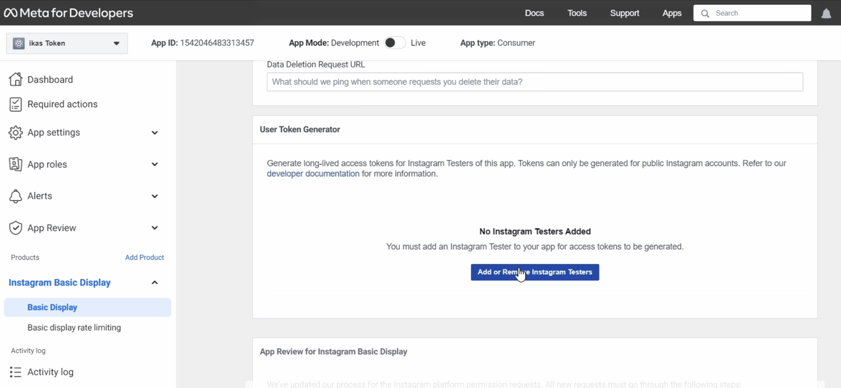The width and height of the screenshot is (841, 388).
Task: Click the search magnifier icon
Action: point(705,13)
